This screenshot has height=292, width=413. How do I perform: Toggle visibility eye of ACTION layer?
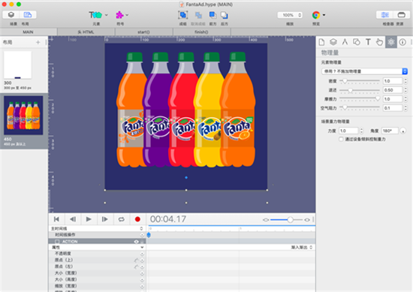[136, 242]
